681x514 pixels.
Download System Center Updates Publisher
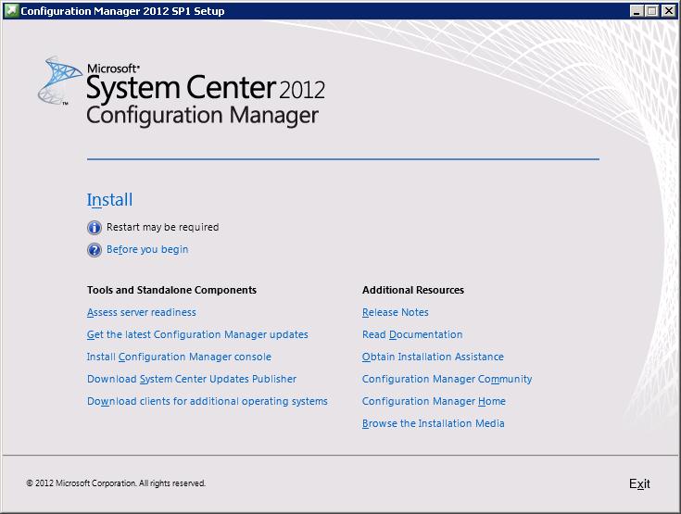tap(192, 379)
